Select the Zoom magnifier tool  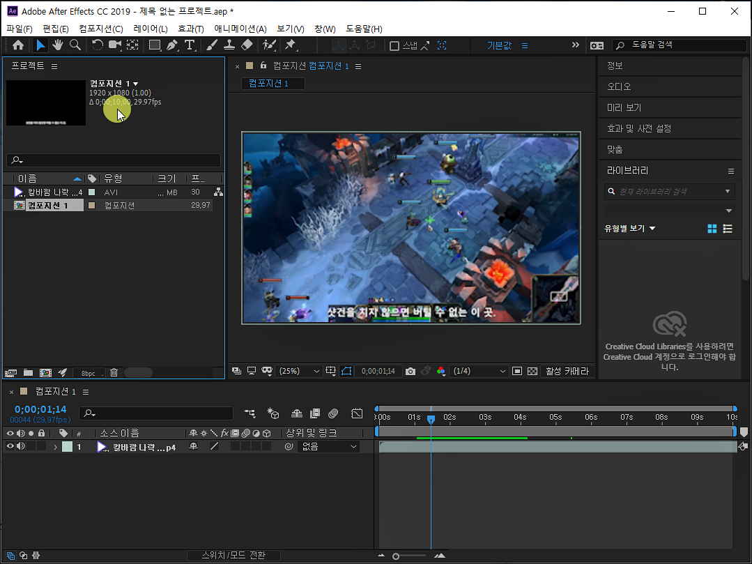75,45
